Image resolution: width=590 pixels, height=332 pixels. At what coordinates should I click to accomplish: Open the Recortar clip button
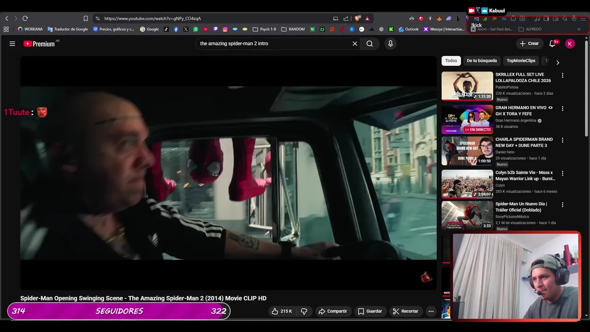click(x=405, y=311)
